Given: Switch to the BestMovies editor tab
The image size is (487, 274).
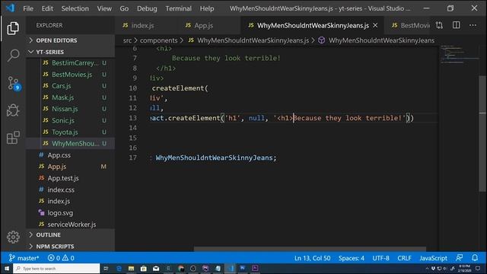Looking at the screenshot, I should point(410,25).
